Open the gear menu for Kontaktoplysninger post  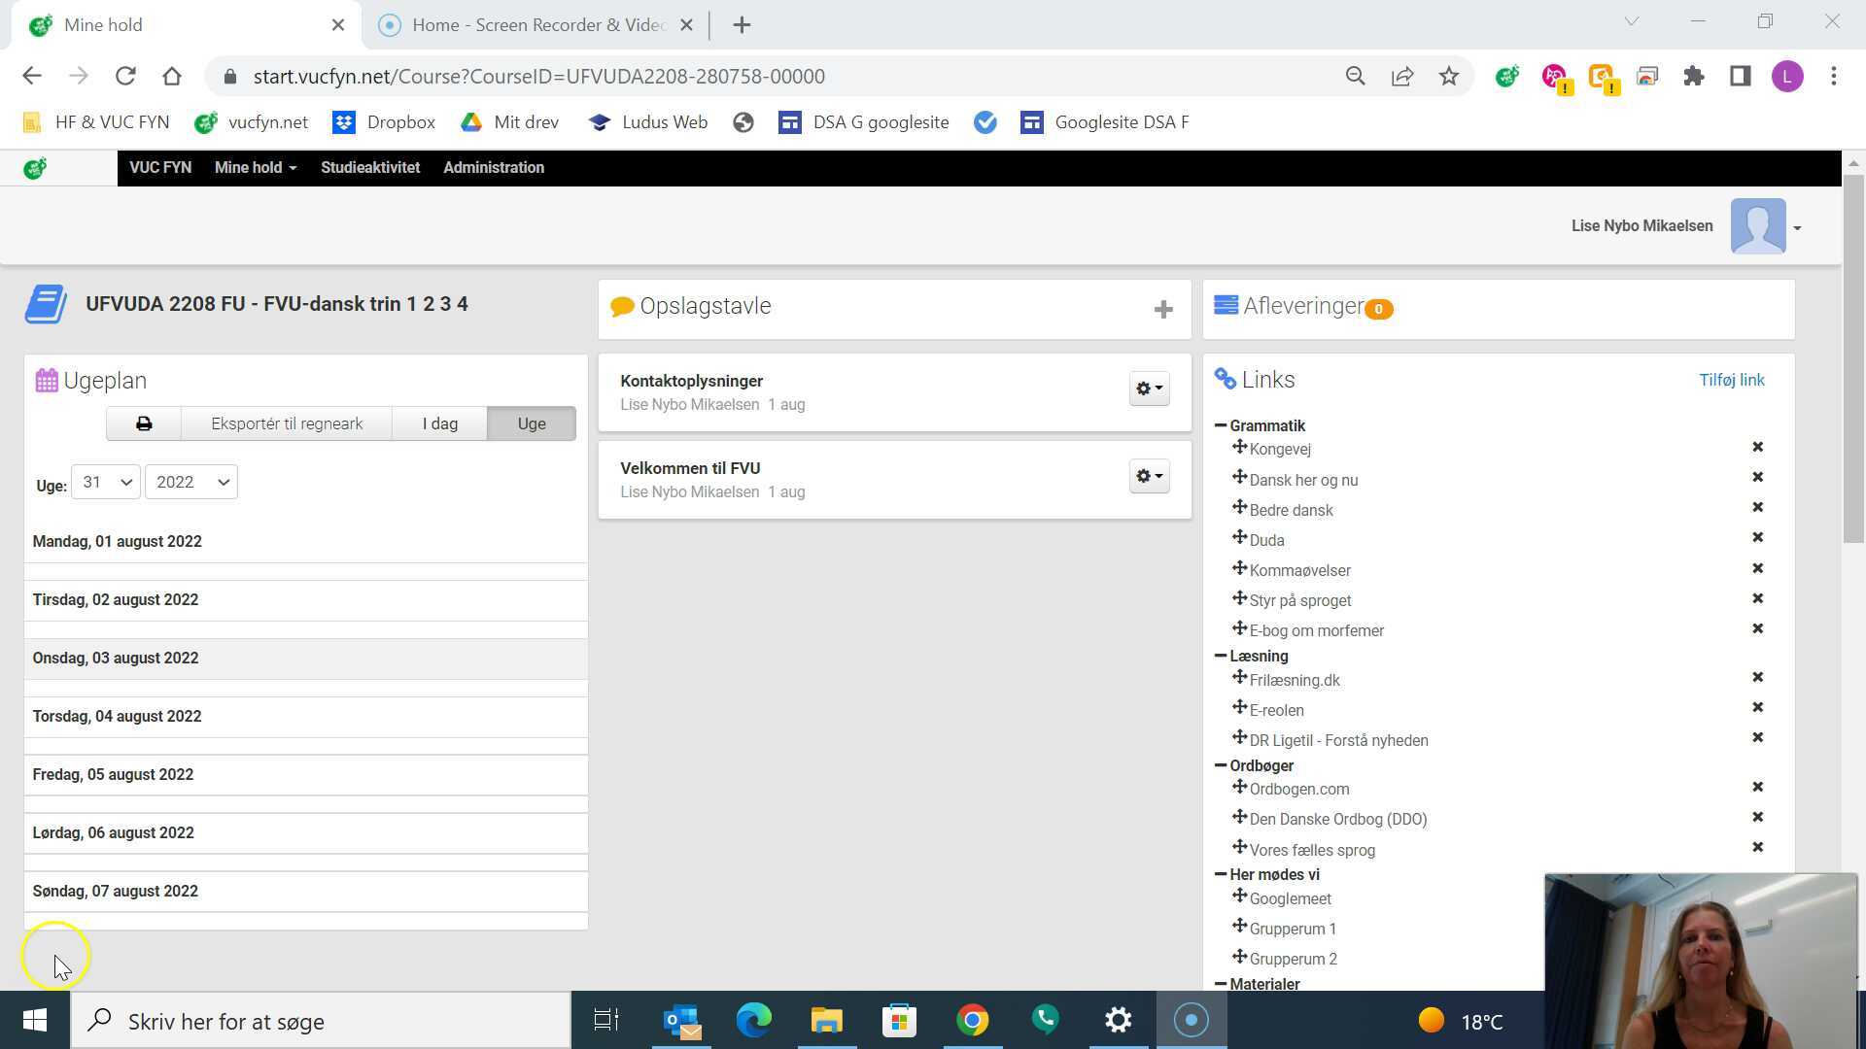1149,389
